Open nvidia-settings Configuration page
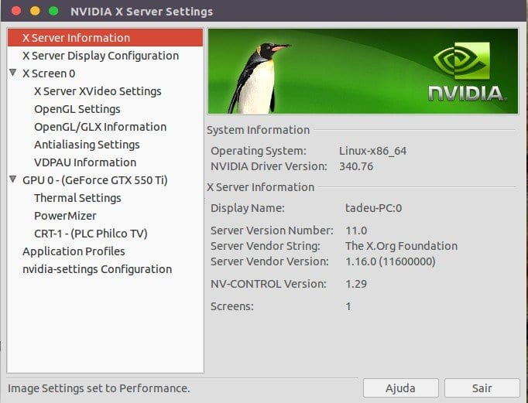Viewport: 528px width, 403px height. 97,269
